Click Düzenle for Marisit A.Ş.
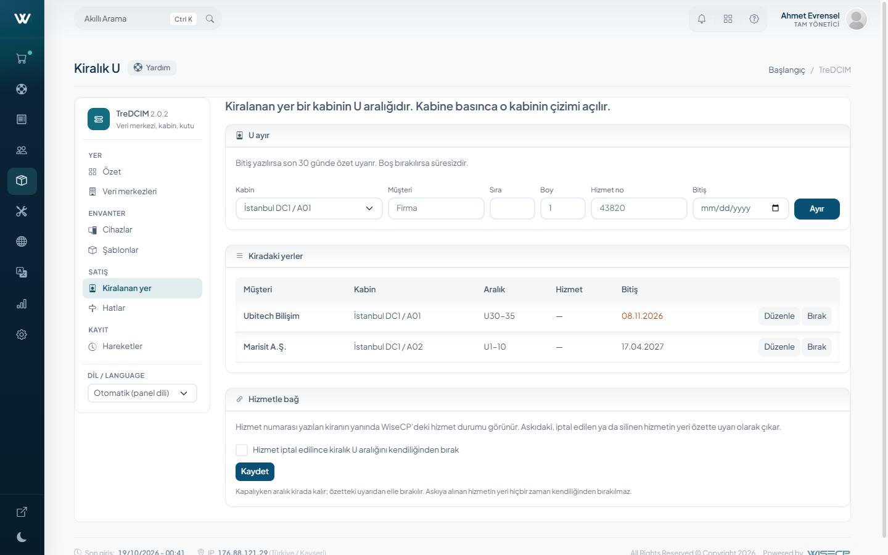This screenshot has width=888, height=555. coord(779,347)
